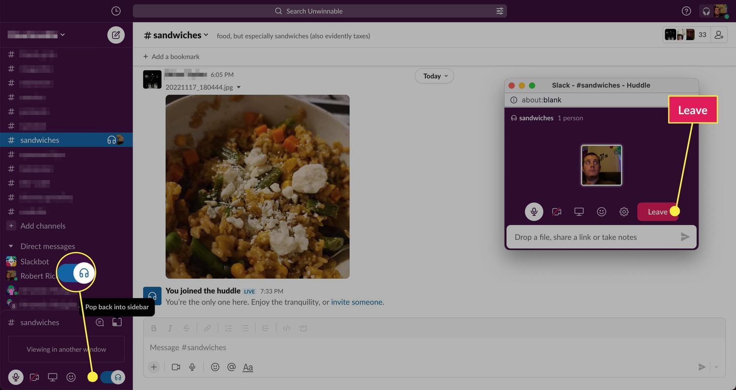Mute microphone in Huddle window
The image size is (736, 390).
tap(534, 212)
